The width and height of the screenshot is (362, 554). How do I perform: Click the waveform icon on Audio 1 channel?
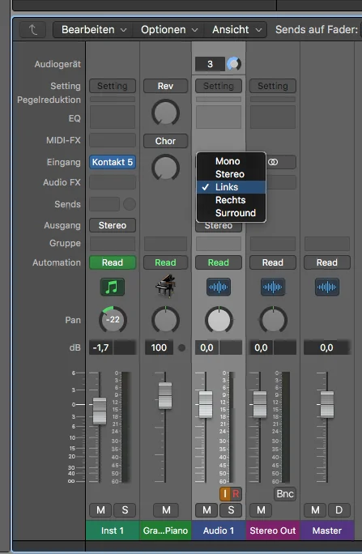(x=219, y=287)
